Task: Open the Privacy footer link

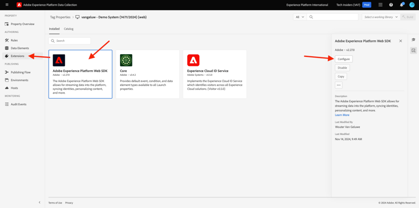Action: [69, 202]
